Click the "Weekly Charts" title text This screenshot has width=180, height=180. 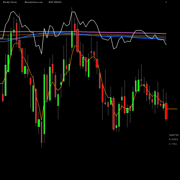10,2
